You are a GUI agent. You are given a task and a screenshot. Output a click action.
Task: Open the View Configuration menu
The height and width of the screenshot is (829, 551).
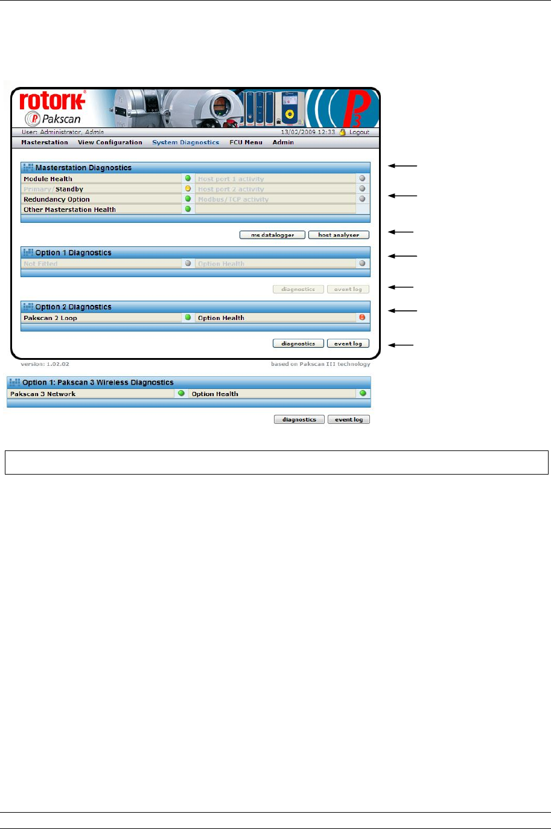pyautogui.click(x=110, y=142)
